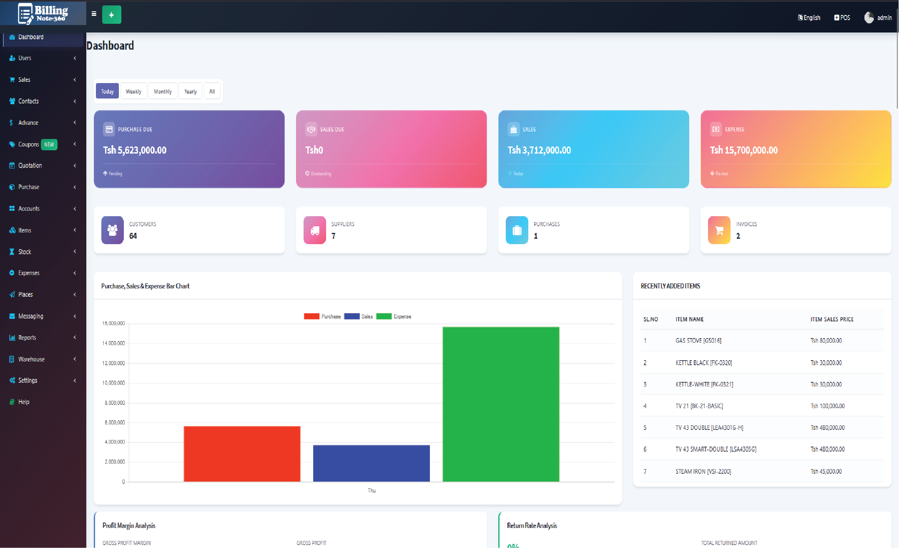Switch to the Weekly filter tab
The height and width of the screenshot is (548, 899).
[133, 91]
